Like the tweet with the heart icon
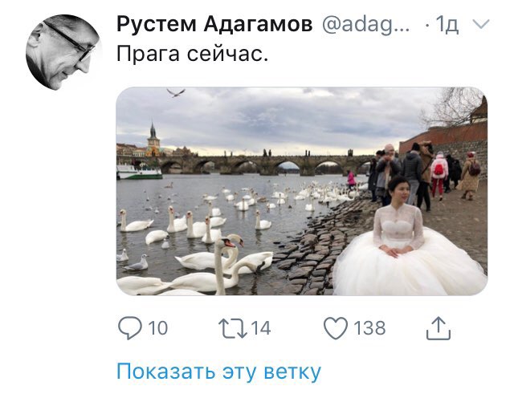 (336, 328)
